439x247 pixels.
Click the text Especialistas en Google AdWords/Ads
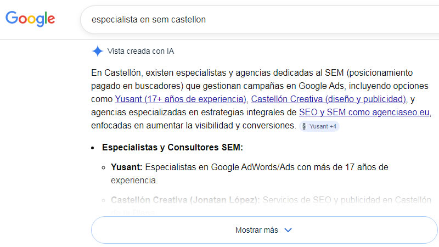(221, 167)
